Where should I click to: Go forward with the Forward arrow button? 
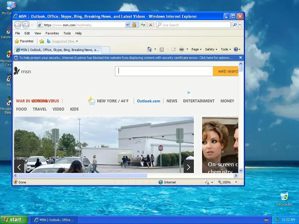click(x=26, y=25)
